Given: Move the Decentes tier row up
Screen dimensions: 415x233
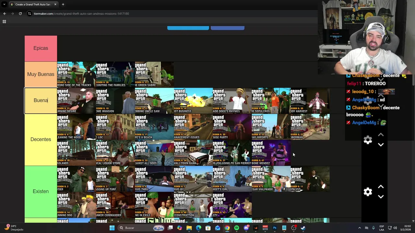Looking at the screenshot, I should point(381,135).
